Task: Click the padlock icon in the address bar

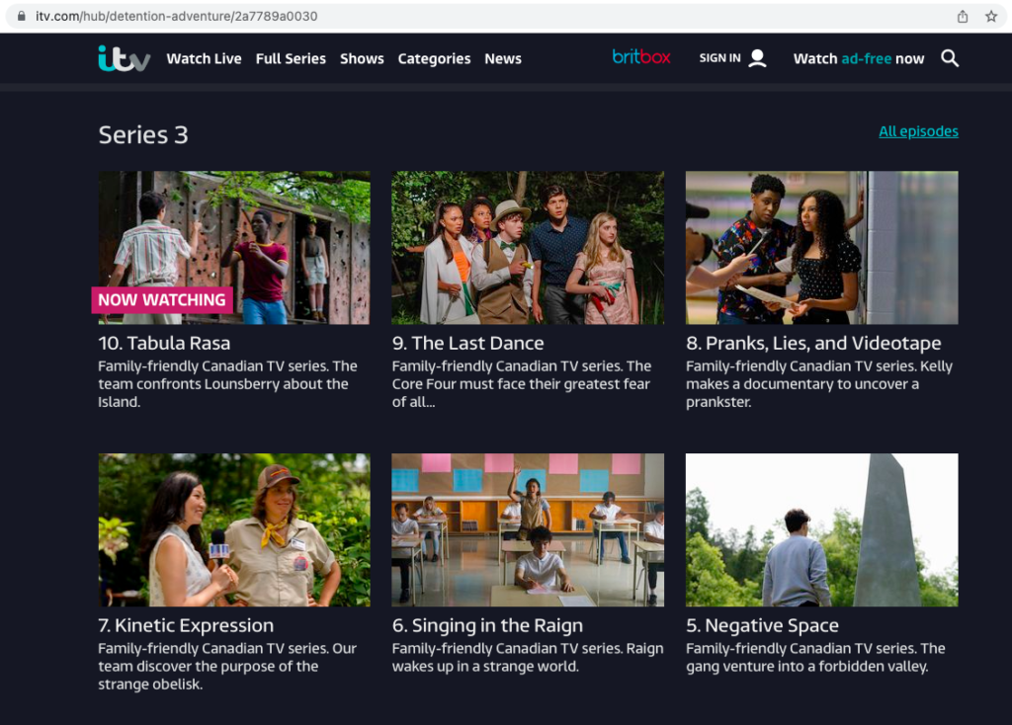Action: click(x=22, y=16)
